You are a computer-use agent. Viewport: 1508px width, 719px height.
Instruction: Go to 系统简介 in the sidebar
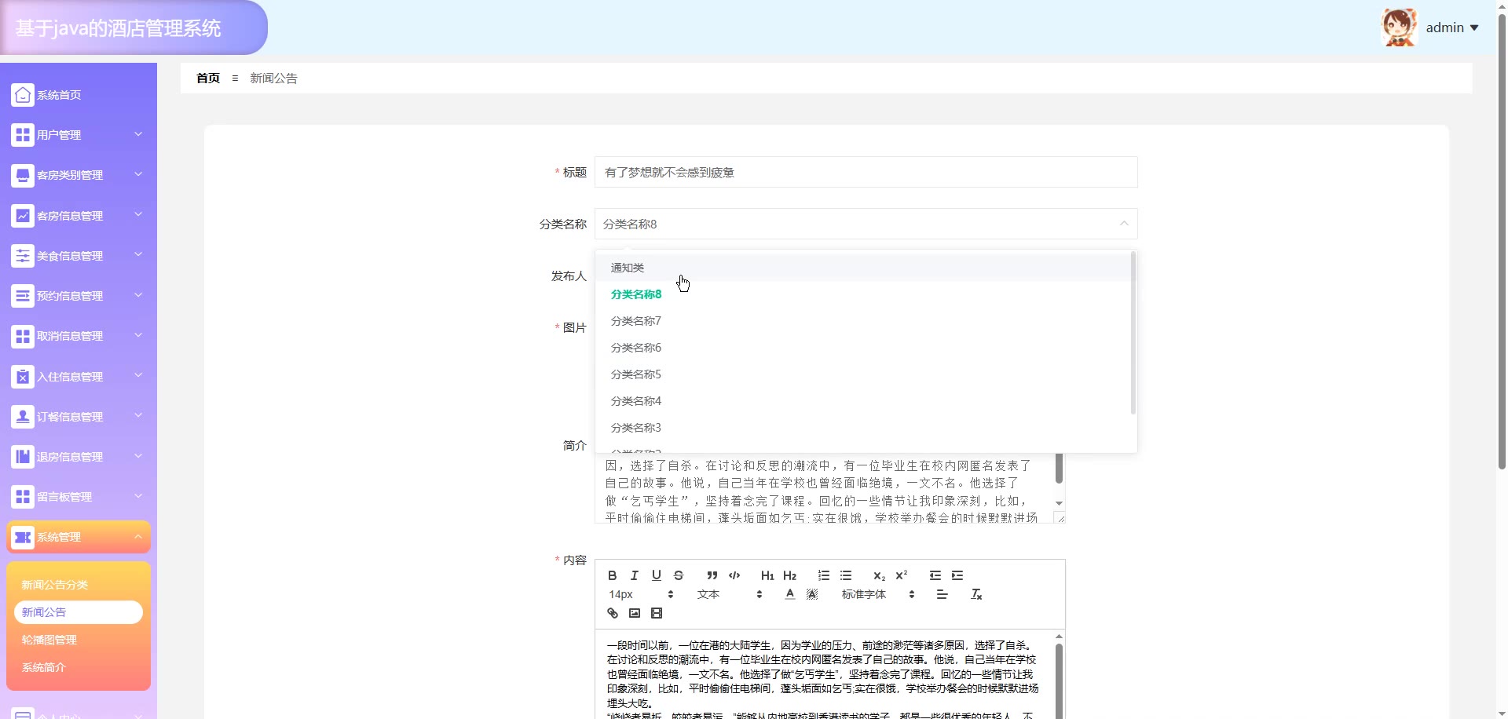click(x=79, y=667)
